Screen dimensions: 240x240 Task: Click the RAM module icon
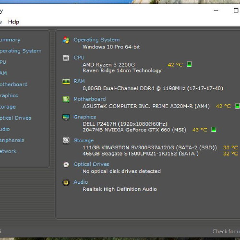66,82
